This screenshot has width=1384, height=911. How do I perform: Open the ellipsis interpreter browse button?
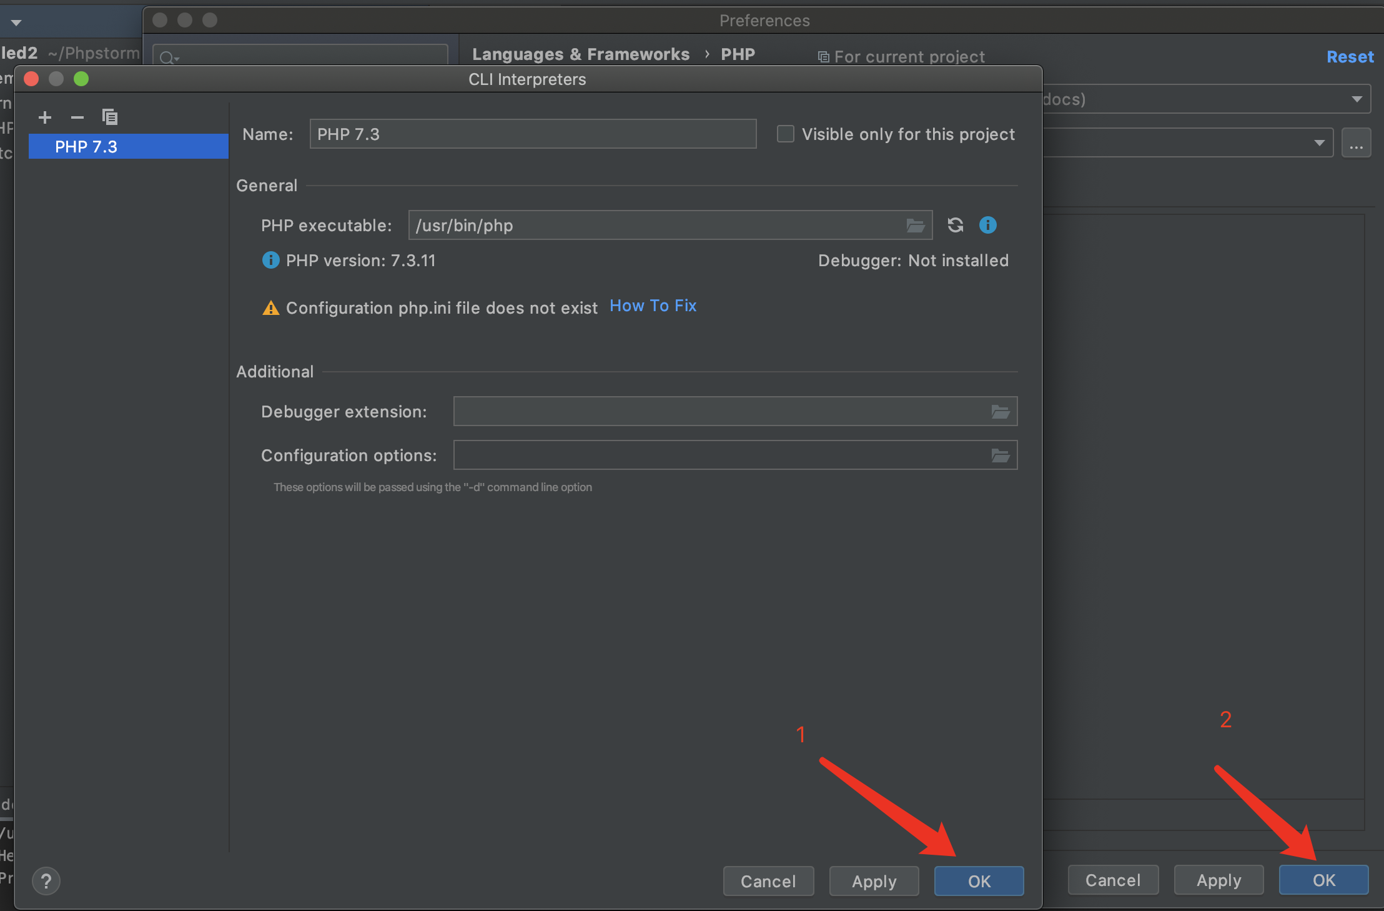(x=1356, y=144)
